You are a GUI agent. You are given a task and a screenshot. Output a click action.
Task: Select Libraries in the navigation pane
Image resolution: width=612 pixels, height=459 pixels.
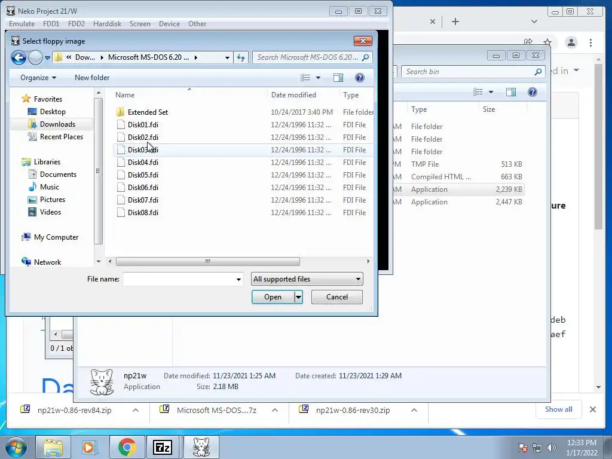point(47,161)
